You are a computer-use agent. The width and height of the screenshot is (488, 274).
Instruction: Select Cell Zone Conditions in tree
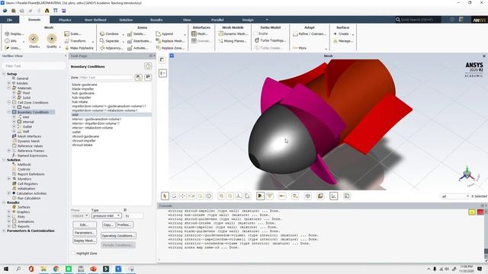coord(33,103)
